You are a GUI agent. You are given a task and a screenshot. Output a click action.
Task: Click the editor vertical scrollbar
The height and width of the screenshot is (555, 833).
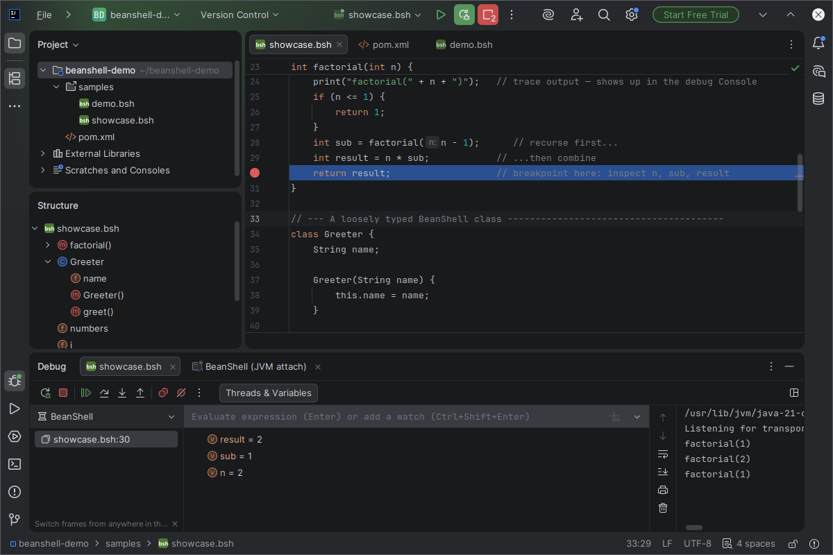tap(800, 182)
